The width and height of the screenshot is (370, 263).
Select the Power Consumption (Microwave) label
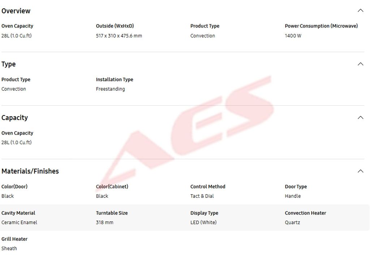[x=321, y=26]
